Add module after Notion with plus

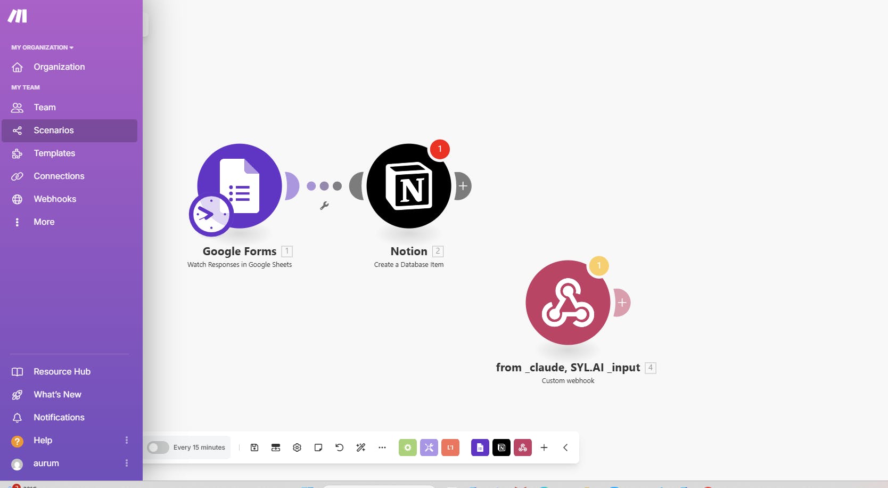pos(463,186)
